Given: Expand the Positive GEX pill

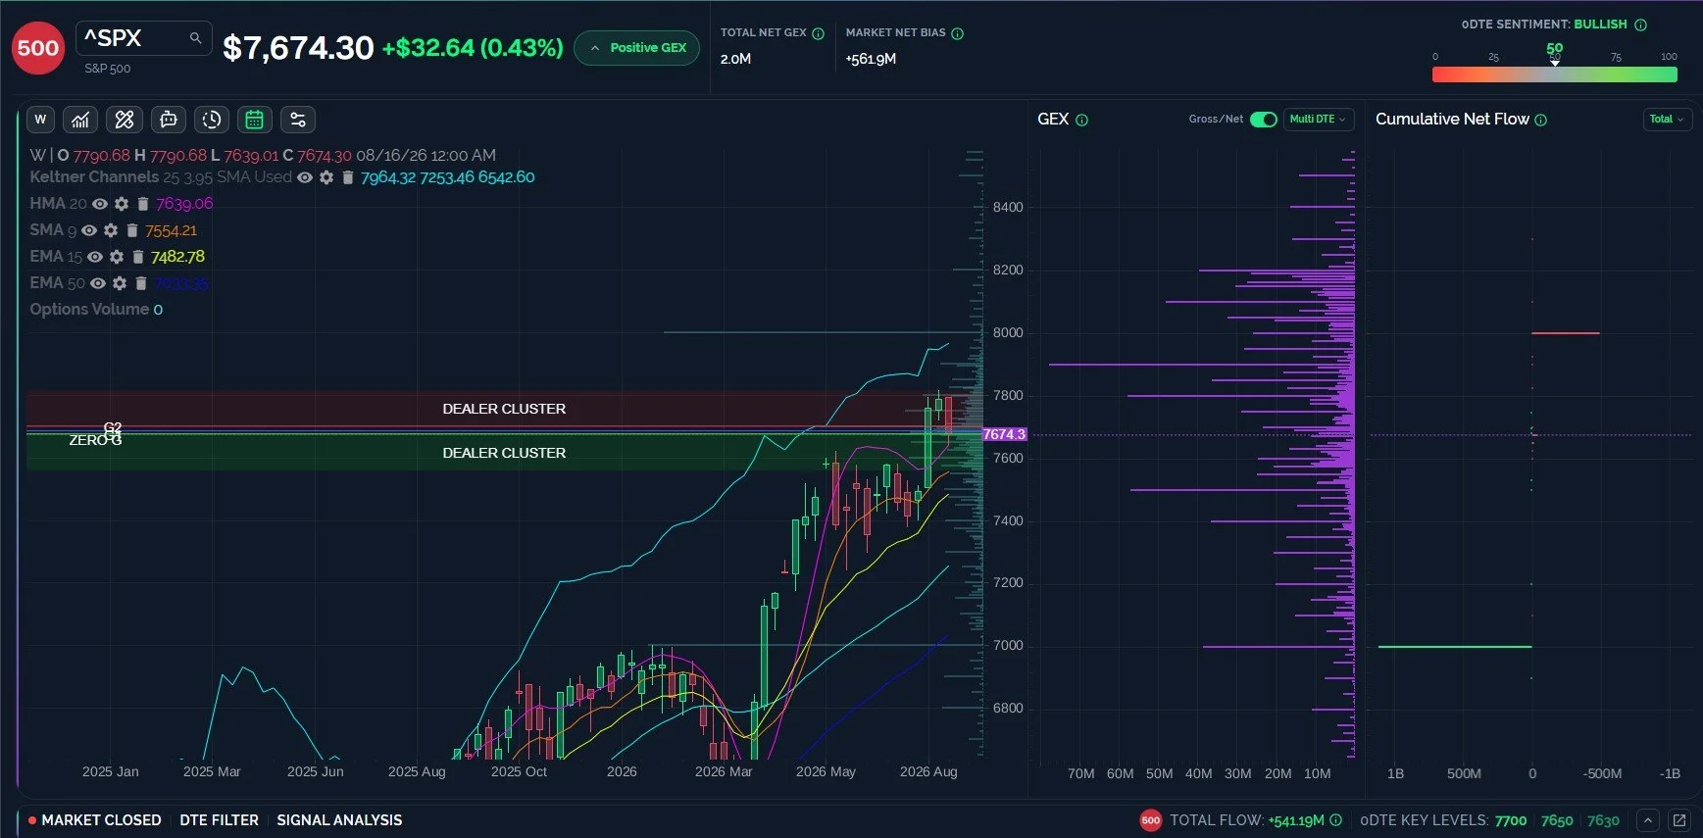Looking at the screenshot, I should tap(636, 47).
